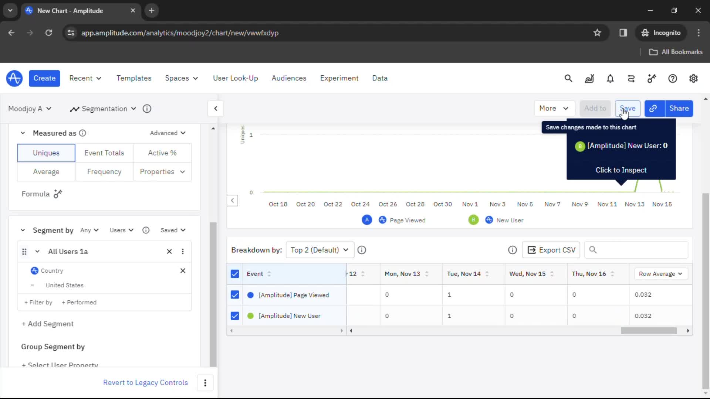This screenshot has height=399, width=710.
Task: Open the Data section
Action: coord(380,78)
